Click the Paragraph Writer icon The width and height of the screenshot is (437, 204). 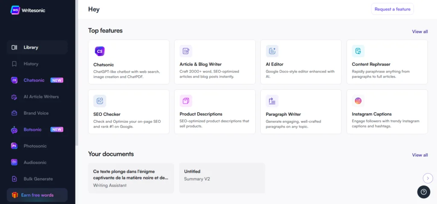pos(272,101)
